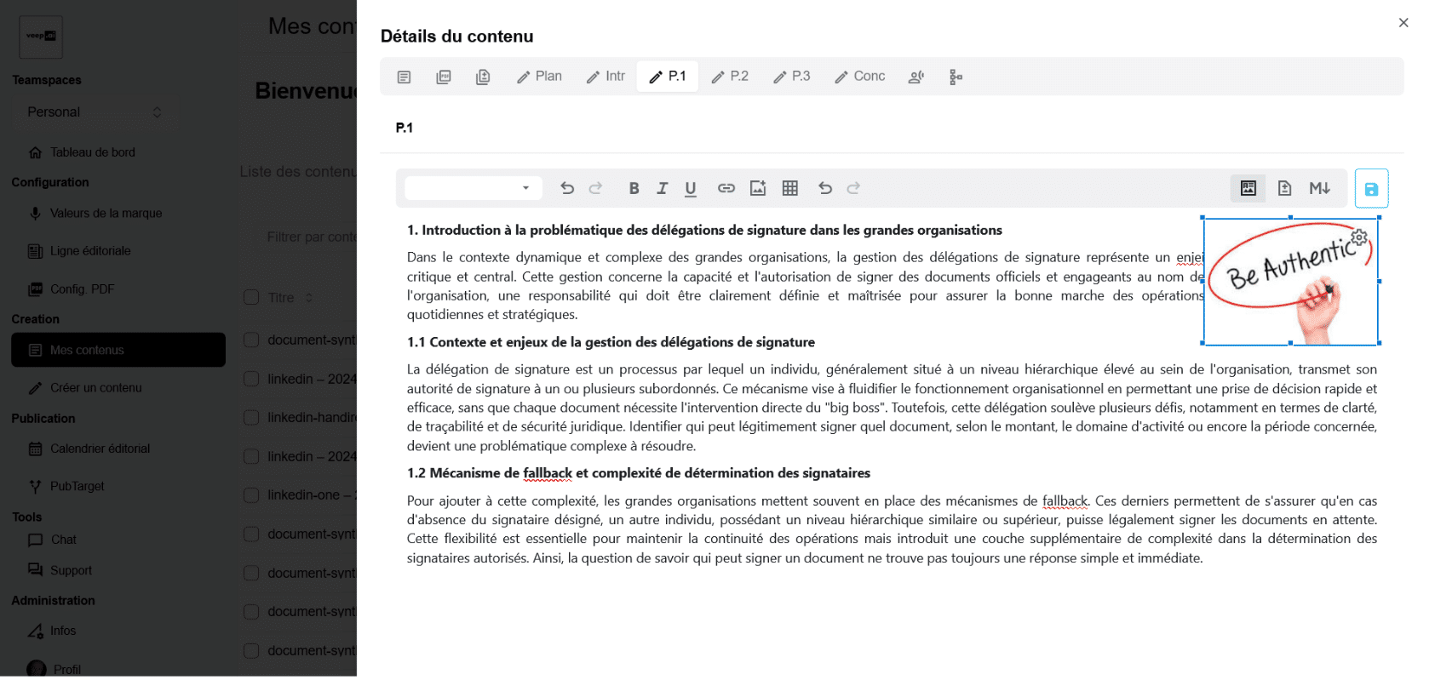Open Profil in the sidebar
This screenshot has width=1435, height=680.
55,670
